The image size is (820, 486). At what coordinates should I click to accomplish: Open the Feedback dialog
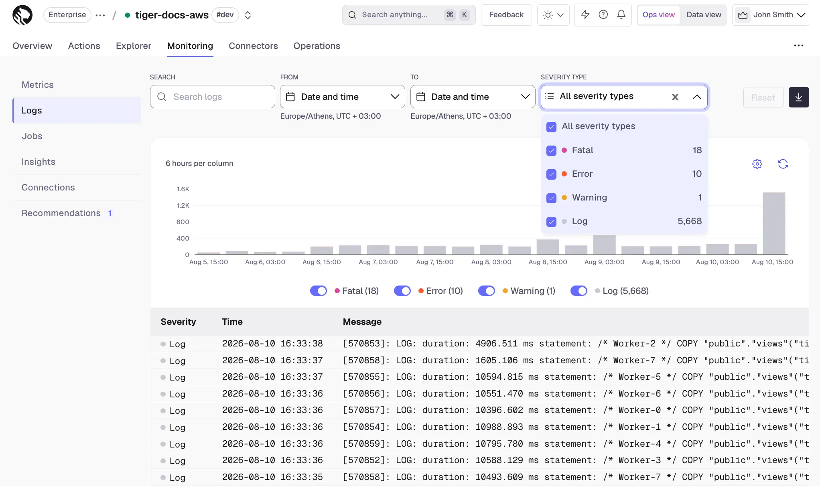click(506, 15)
